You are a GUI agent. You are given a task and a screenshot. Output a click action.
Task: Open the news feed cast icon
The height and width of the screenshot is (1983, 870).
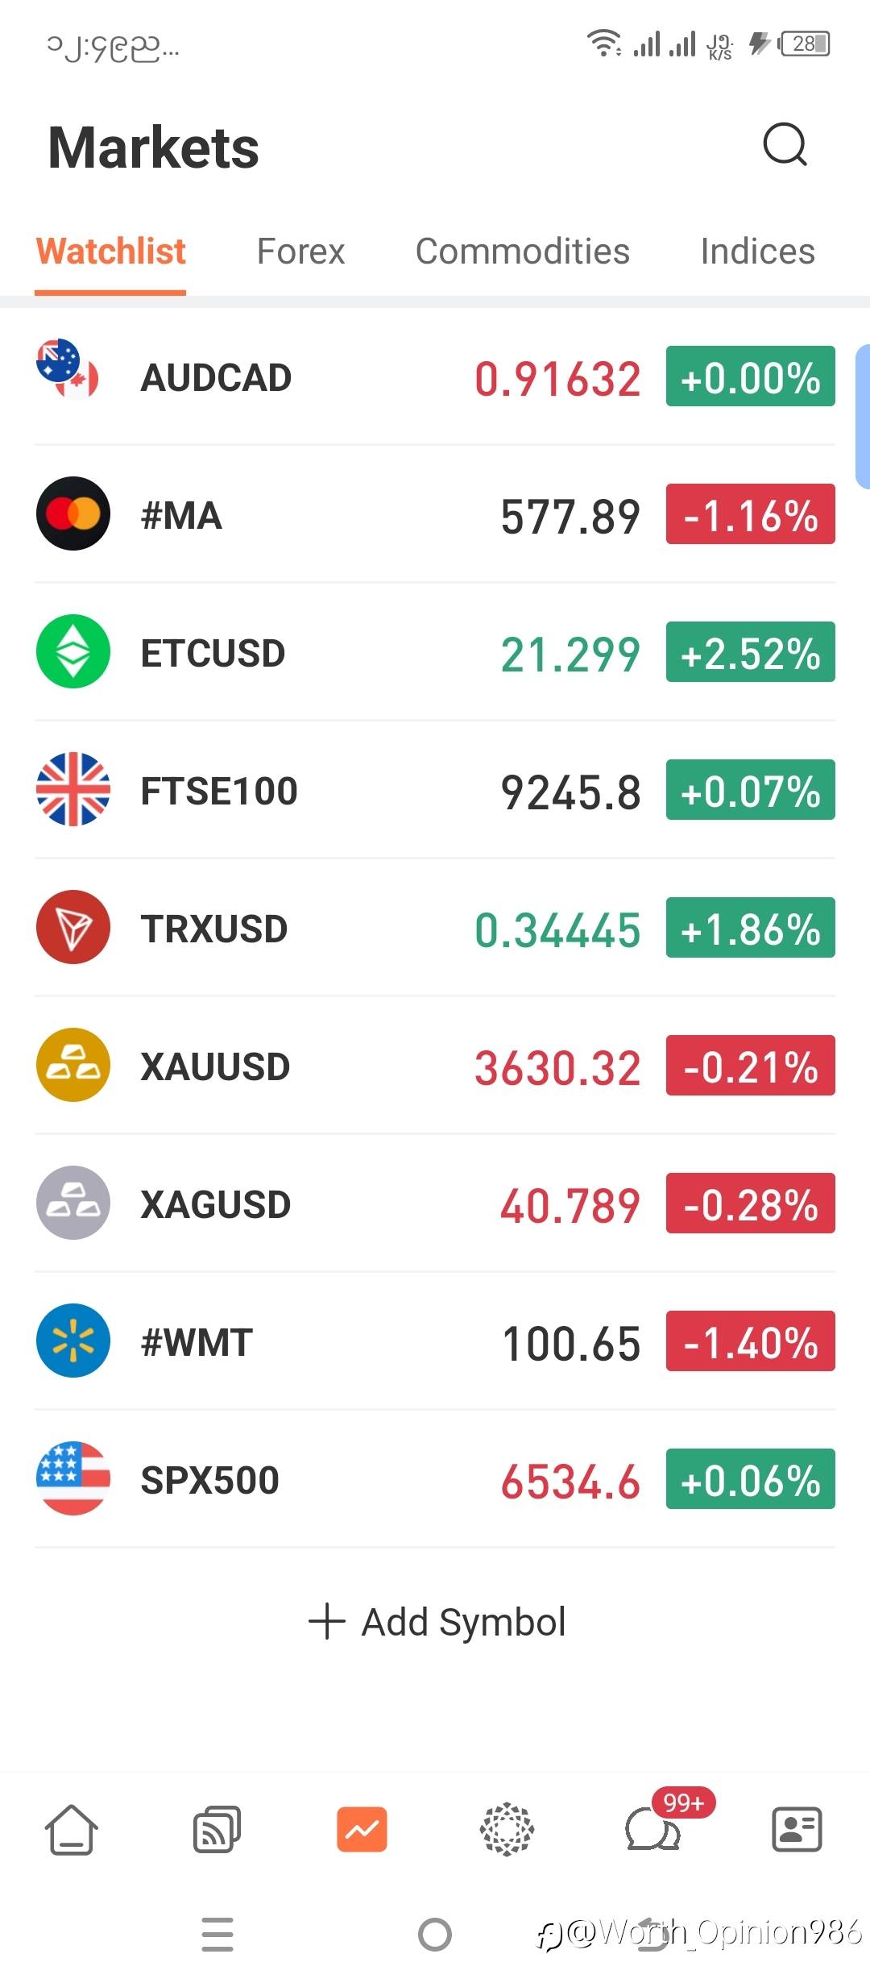coord(217,1830)
